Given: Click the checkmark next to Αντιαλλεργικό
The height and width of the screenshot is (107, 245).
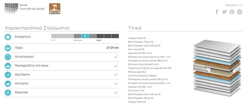Looking at the screenshot, I should click(x=116, y=57).
